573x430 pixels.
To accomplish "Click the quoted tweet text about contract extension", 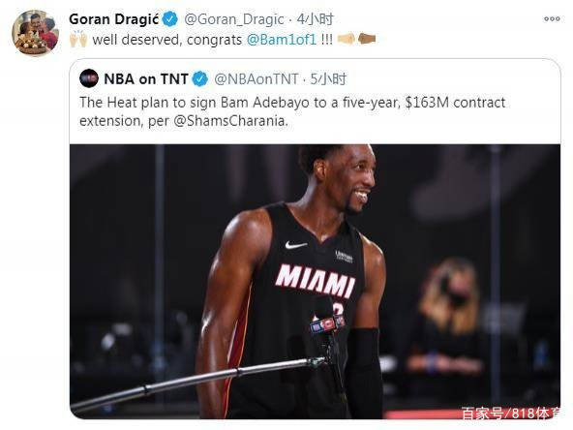I will pyautogui.click(x=292, y=111).
